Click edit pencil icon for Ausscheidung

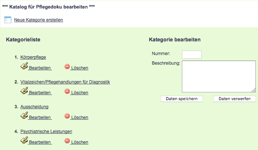pyautogui.click(x=24, y=116)
